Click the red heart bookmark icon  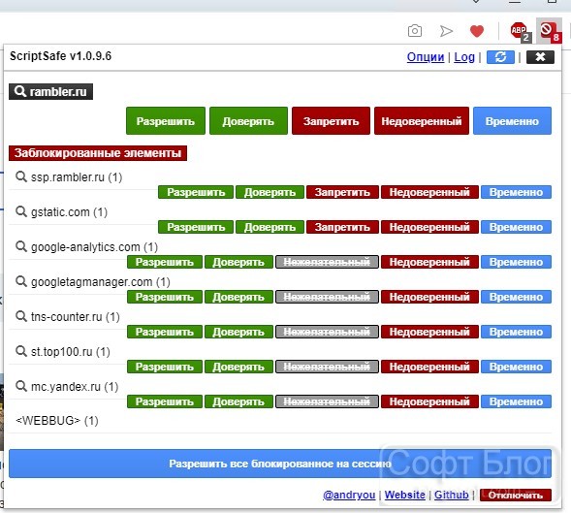tap(477, 31)
